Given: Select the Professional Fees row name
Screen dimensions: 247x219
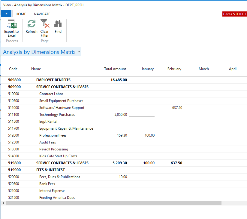Looking at the screenshot, I should coord(53,135).
